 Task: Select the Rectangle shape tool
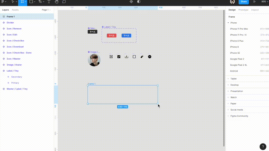pos(31,2)
